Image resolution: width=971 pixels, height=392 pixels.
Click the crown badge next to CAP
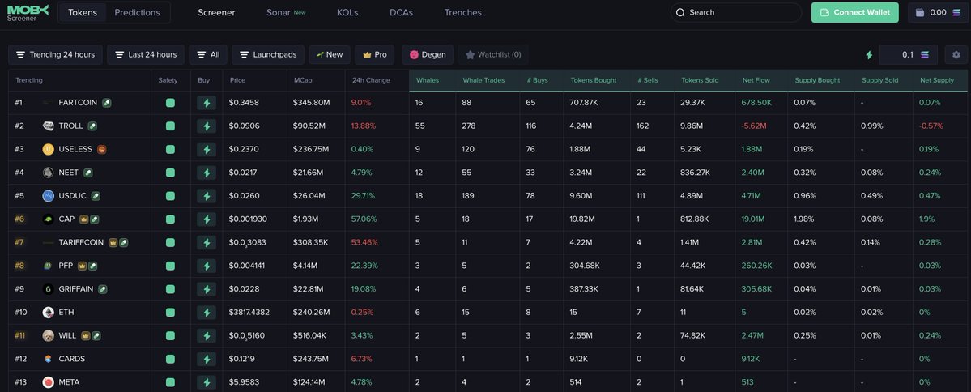(83, 219)
